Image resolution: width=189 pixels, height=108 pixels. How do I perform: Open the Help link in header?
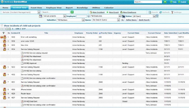173,2
